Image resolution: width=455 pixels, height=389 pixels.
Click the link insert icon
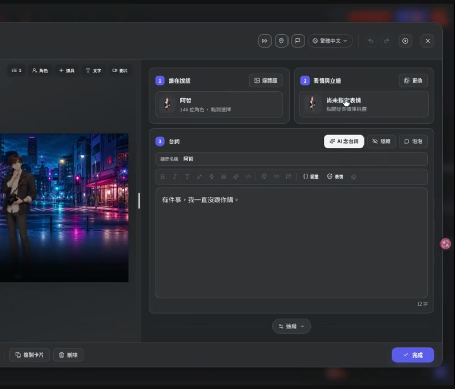(x=276, y=176)
